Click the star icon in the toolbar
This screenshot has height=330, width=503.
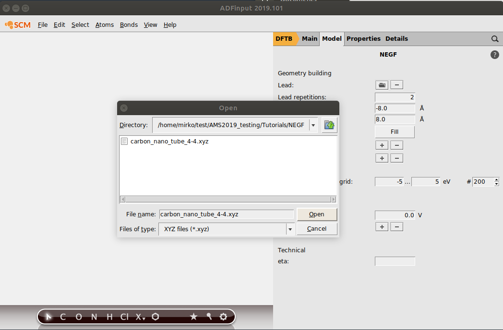coord(193,317)
